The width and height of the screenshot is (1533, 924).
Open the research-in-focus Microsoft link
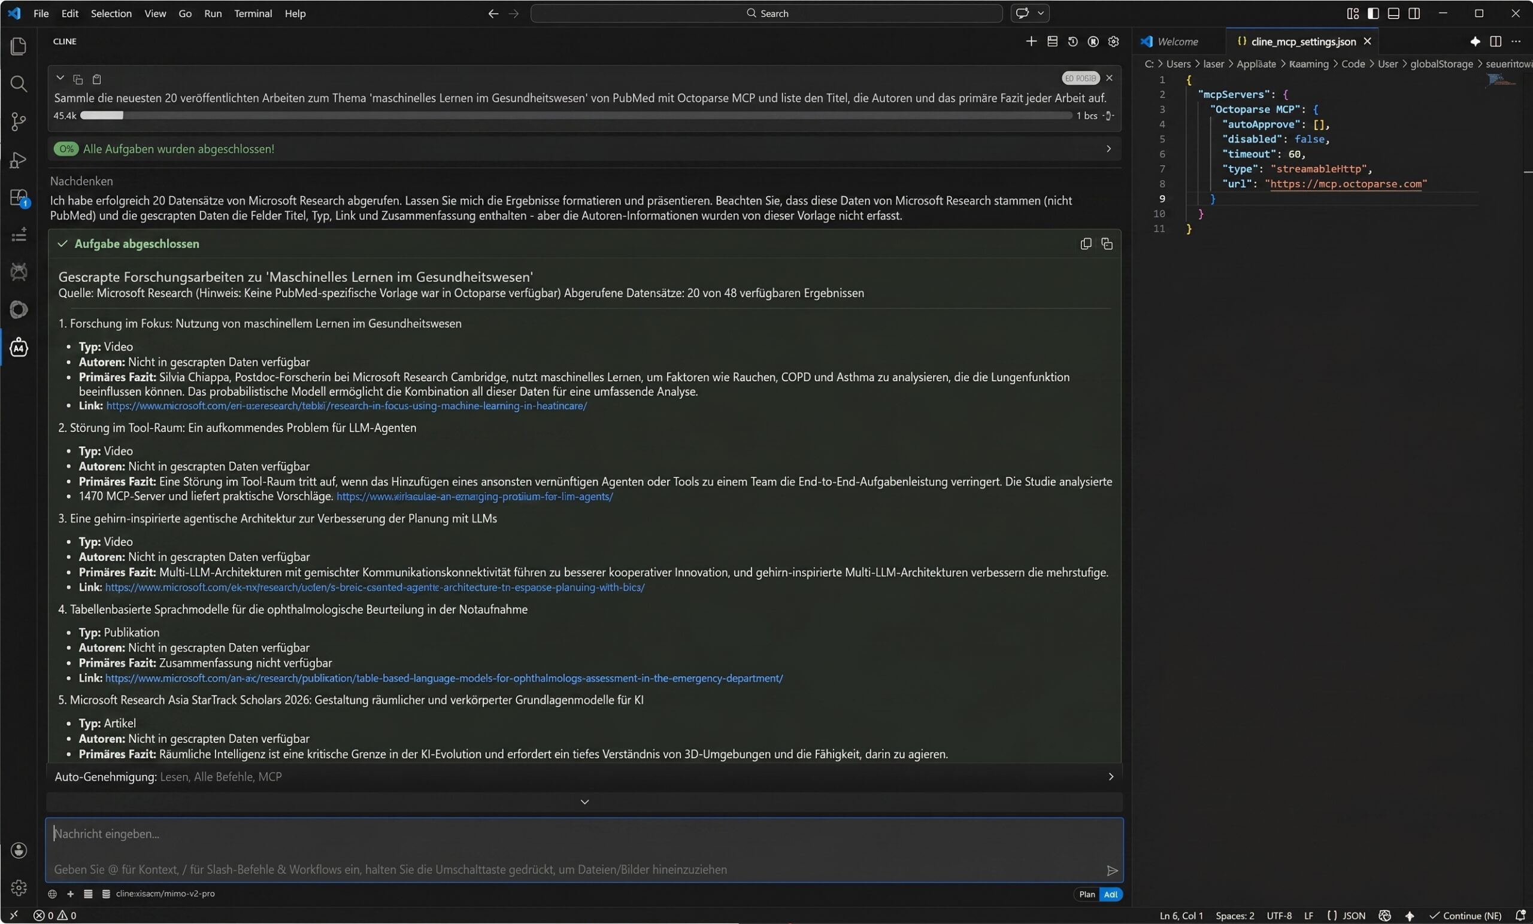point(347,405)
